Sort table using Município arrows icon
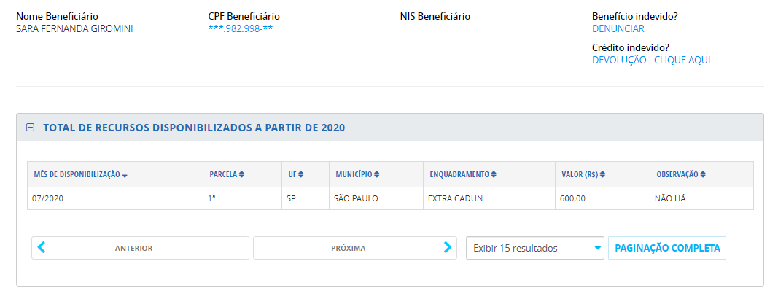 [x=376, y=174]
